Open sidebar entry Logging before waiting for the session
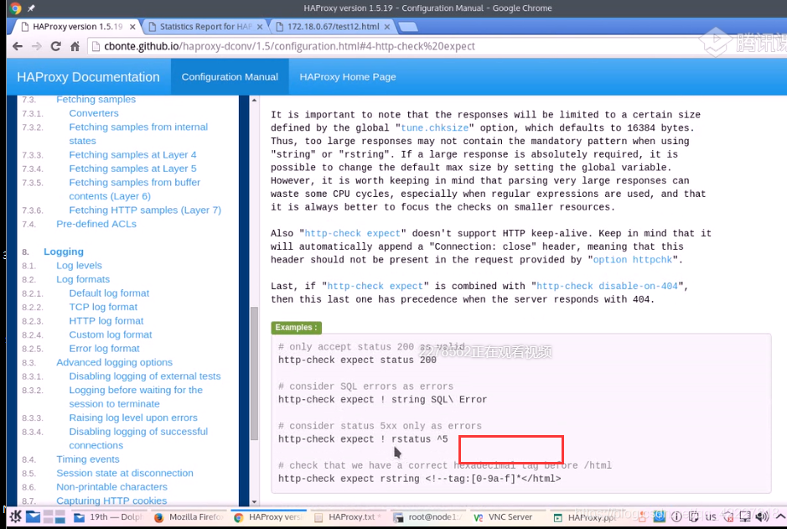The width and height of the screenshot is (787, 529). (136, 397)
